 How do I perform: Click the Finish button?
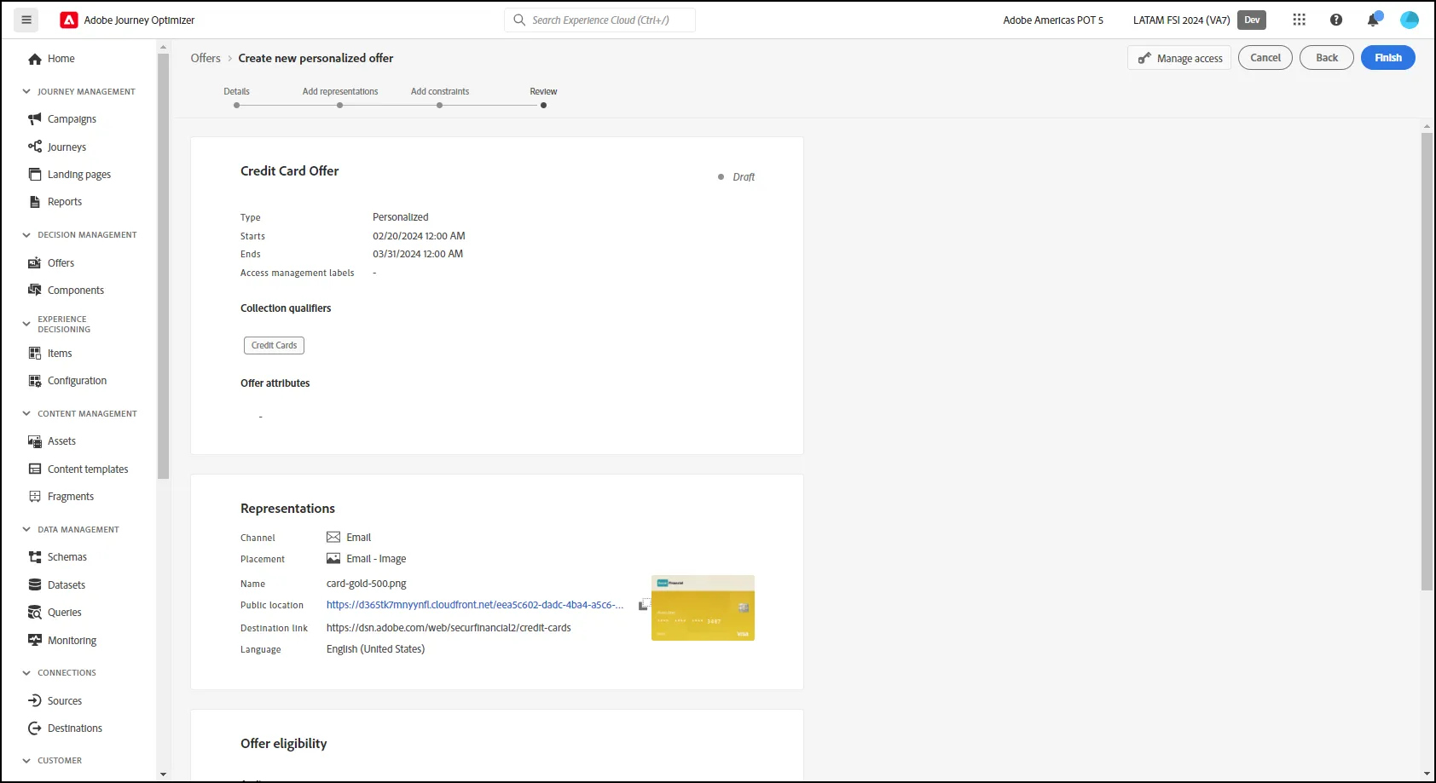click(1387, 58)
